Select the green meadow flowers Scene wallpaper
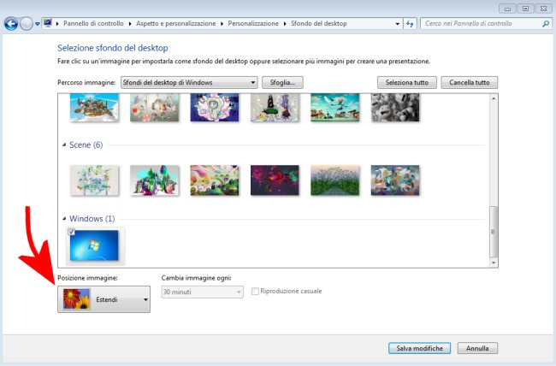The width and height of the screenshot is (556, 366). (335, 180)
